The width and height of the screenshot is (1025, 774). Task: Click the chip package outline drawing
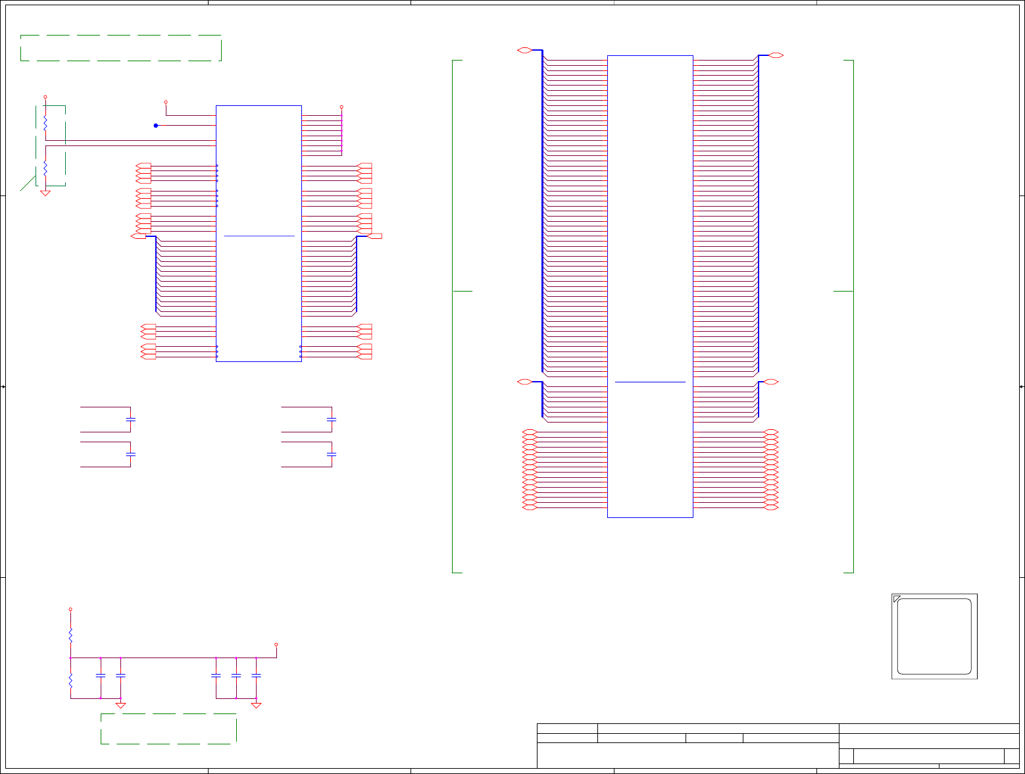coord(934,636)
